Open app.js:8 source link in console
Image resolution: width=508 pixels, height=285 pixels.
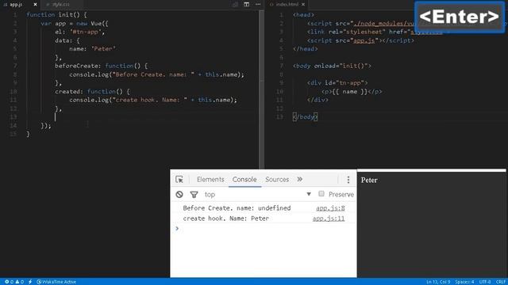pos(330,208)
